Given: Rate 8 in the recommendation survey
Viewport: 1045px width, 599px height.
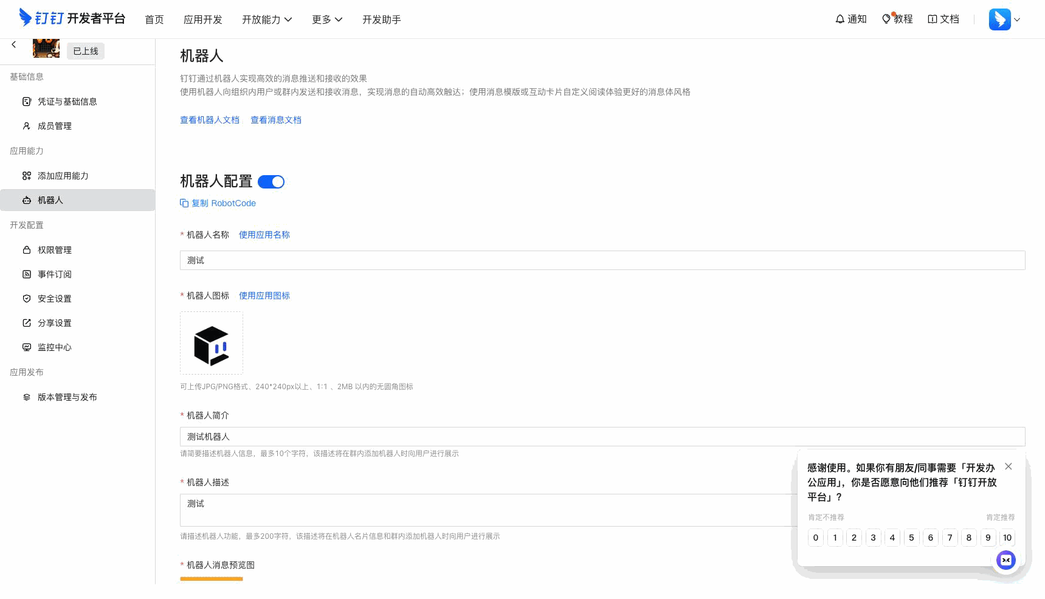Looking at the screenshot, I should coord(969,538).
